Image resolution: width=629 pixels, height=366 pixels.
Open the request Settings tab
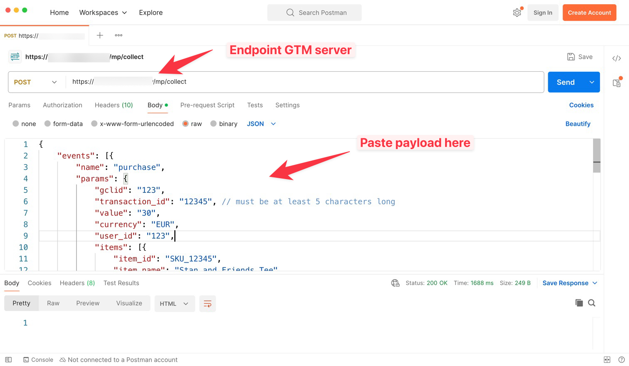(287, 105)
